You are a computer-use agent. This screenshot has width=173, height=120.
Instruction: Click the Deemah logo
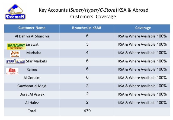15,12
